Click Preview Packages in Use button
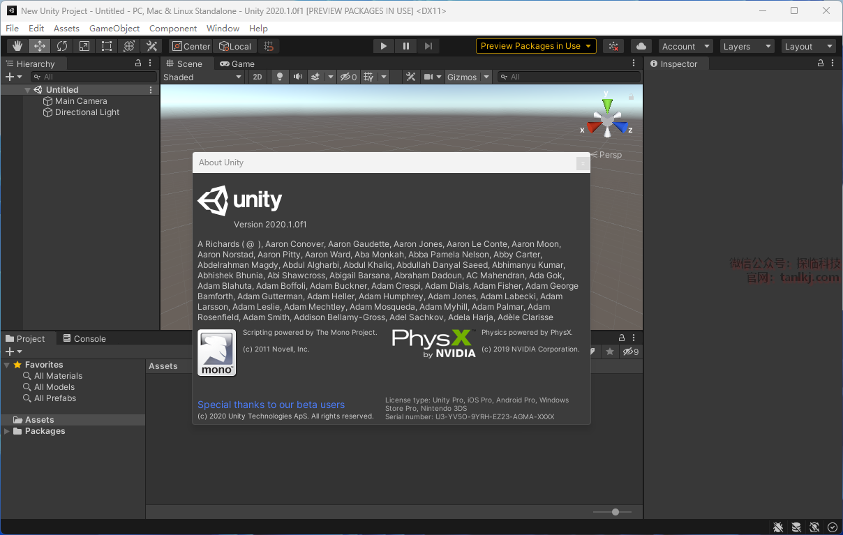Image resolution: width=843 pixels, height=535 pixels. pyautogui.click(x=536, y=46)
